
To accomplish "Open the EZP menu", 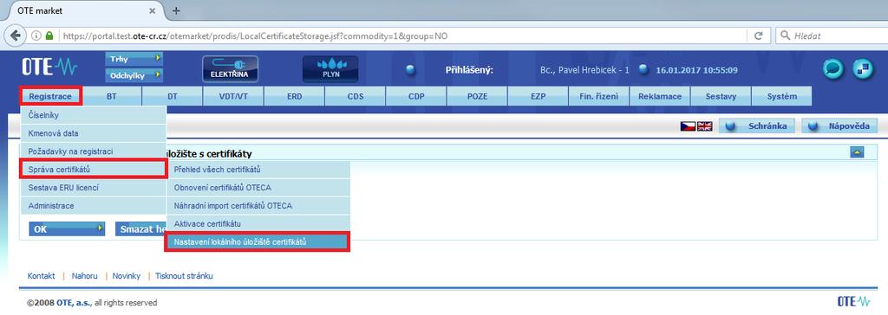I will coord(538,96).
